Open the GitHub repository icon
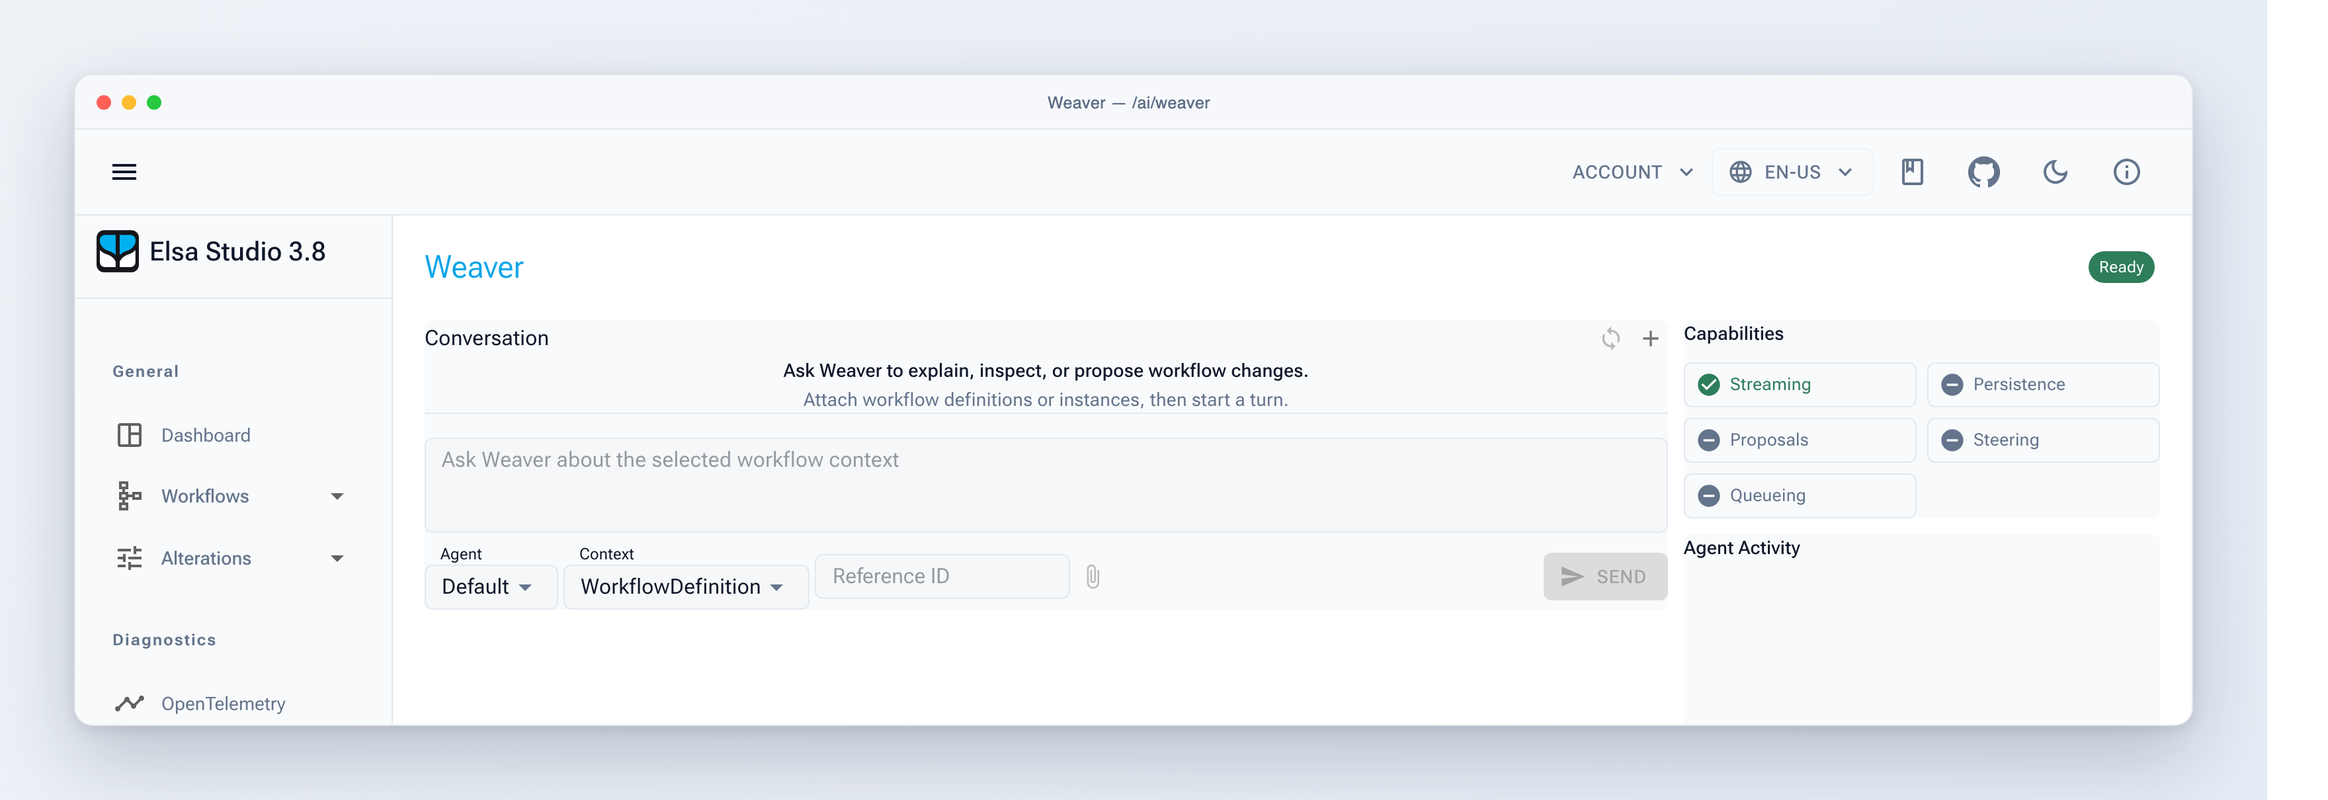Image resolution: width=2328 pixels, height=800 pixels. pyautogui.click(x=1983, y=171)
